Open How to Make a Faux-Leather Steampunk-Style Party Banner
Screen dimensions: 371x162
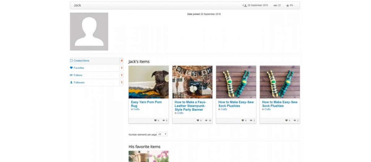190,106
